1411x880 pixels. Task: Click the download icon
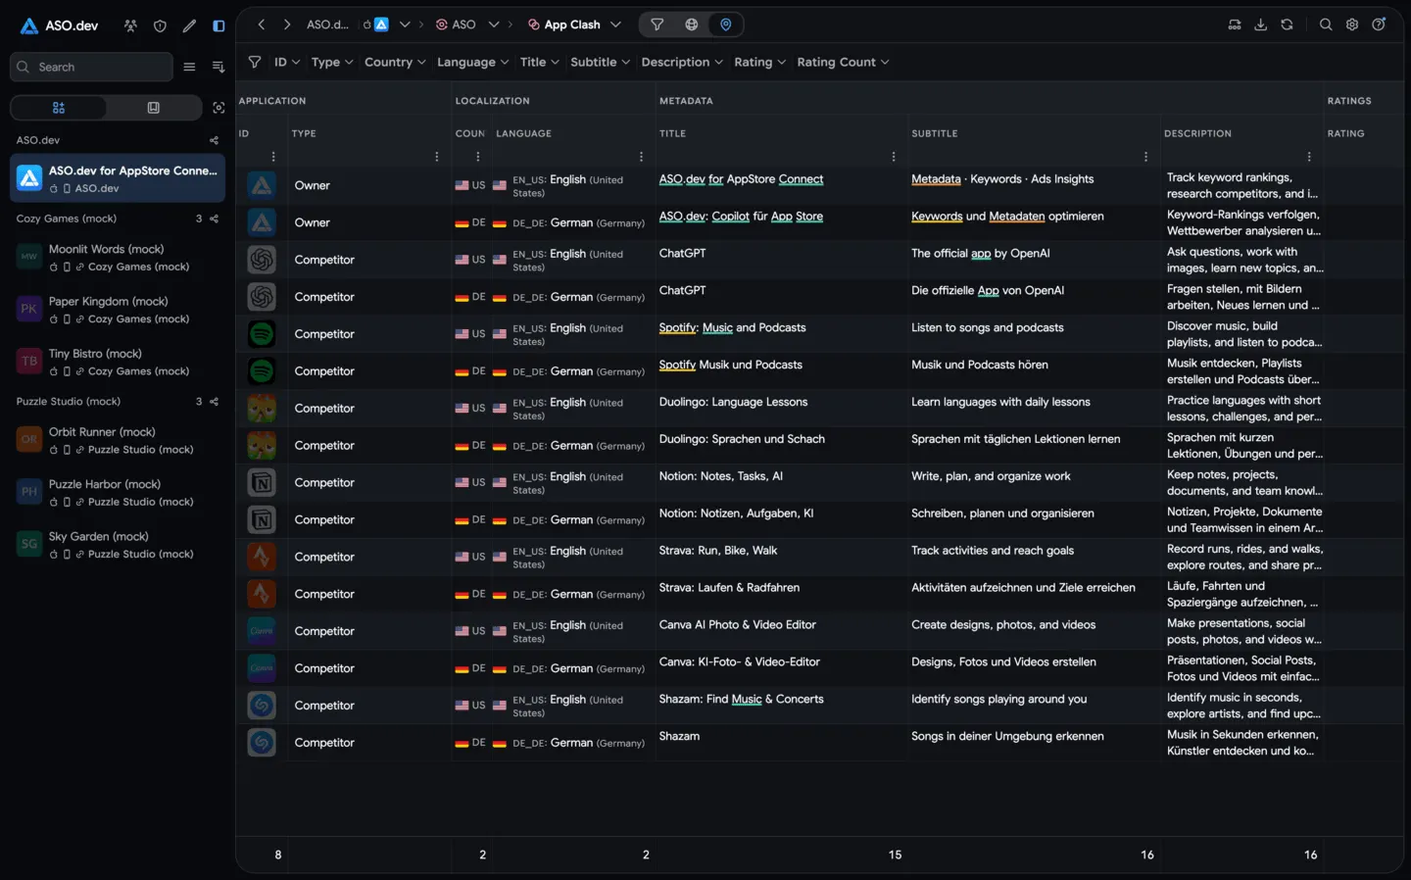[x=1261, y=24]
